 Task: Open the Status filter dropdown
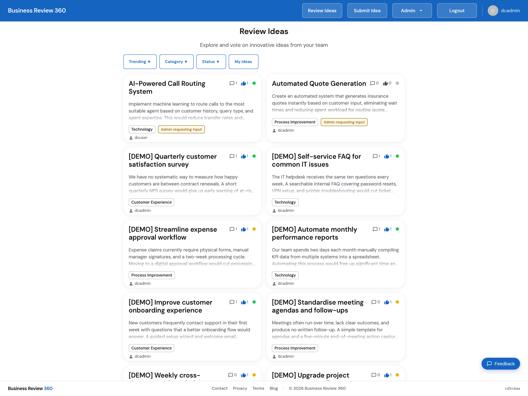pyautogui.click(x=211, y=62)
